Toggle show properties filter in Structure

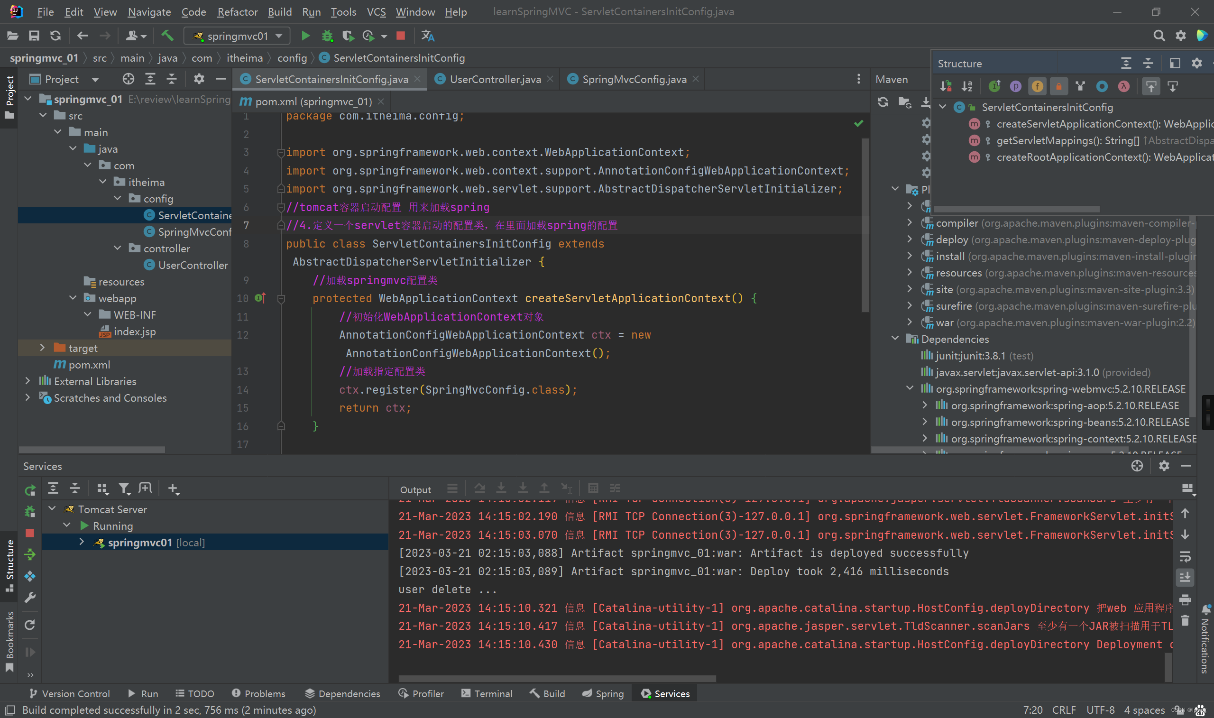coord(1016,87)
